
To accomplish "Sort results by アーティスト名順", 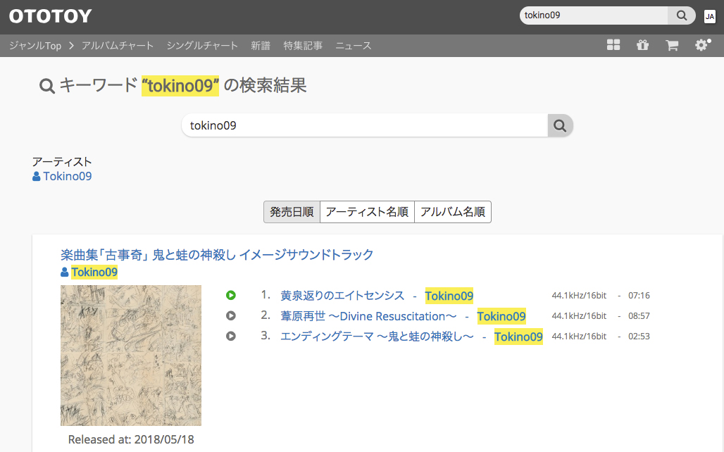I will (367, 212).
